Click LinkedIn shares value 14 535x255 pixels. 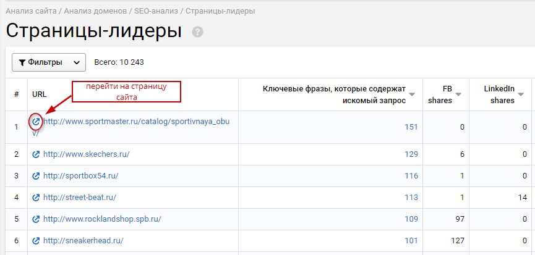(x=522, y=198)
